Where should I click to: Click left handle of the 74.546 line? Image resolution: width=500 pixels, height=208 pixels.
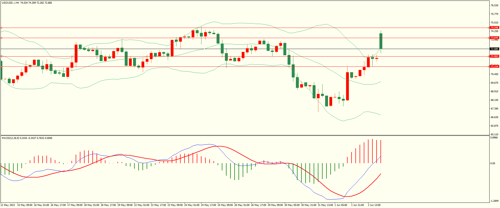coord(1,28)
